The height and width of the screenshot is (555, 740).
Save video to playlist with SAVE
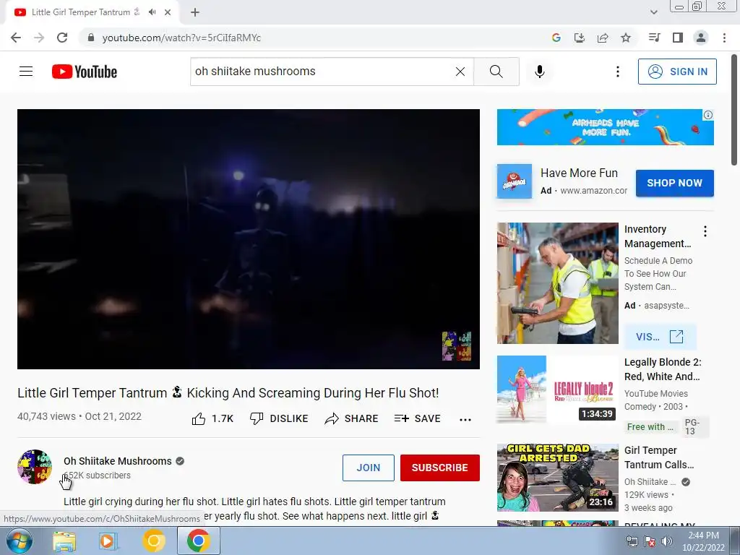417,418
